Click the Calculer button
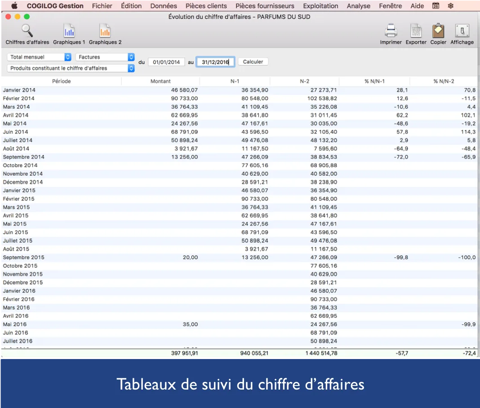Viewport: 480px width, 408px height. tap(253, 62)
